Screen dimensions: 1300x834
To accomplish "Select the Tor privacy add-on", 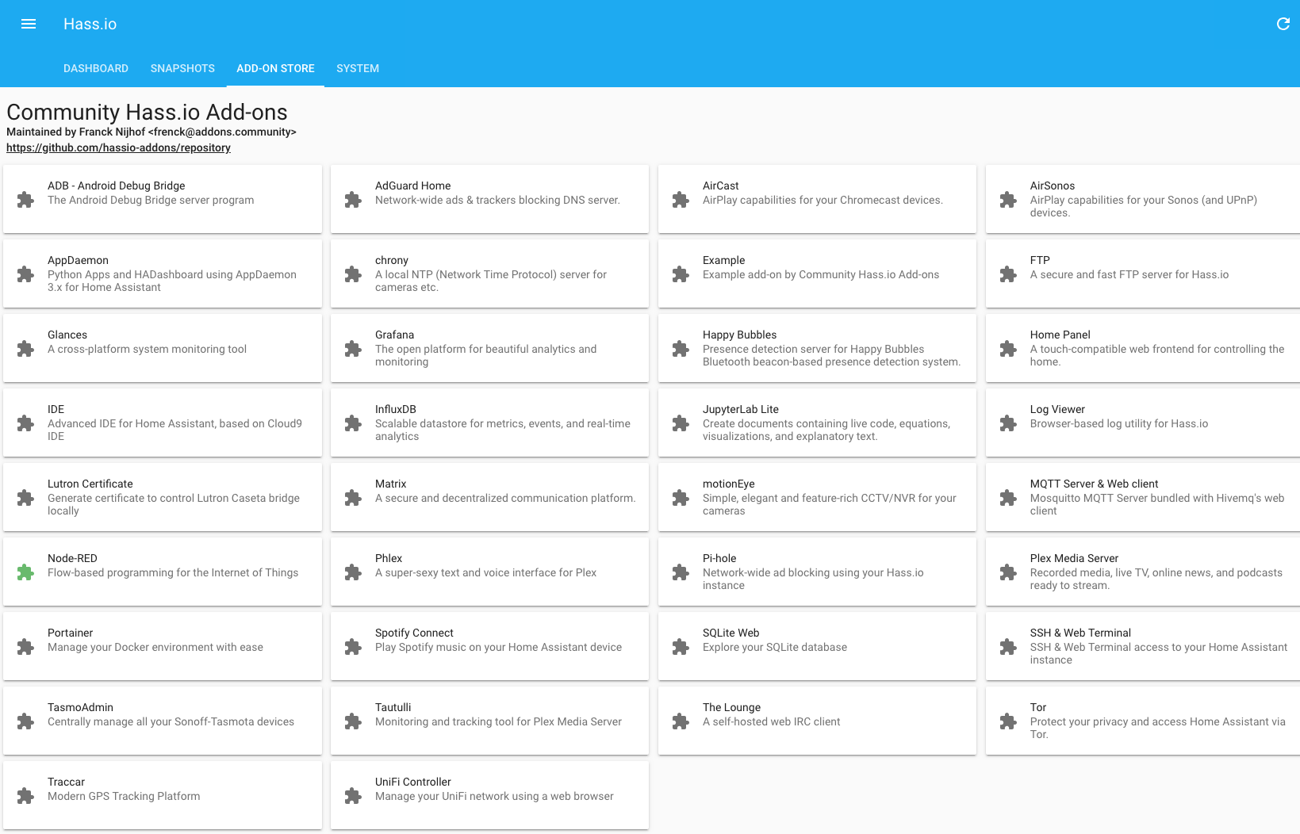I will 1142,720.
